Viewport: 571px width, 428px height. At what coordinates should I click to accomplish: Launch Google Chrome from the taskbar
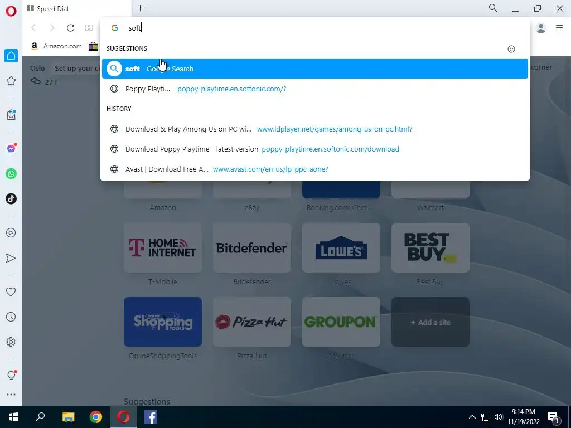tap(96, 417)
